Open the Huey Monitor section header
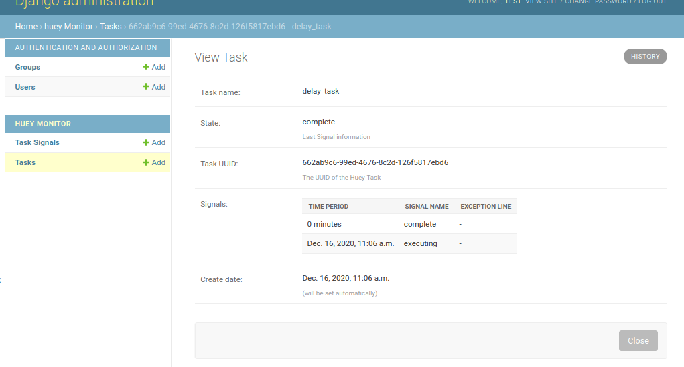 click(43, 124)
